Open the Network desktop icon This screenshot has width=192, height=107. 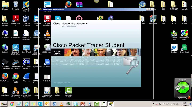coord(5,48)
